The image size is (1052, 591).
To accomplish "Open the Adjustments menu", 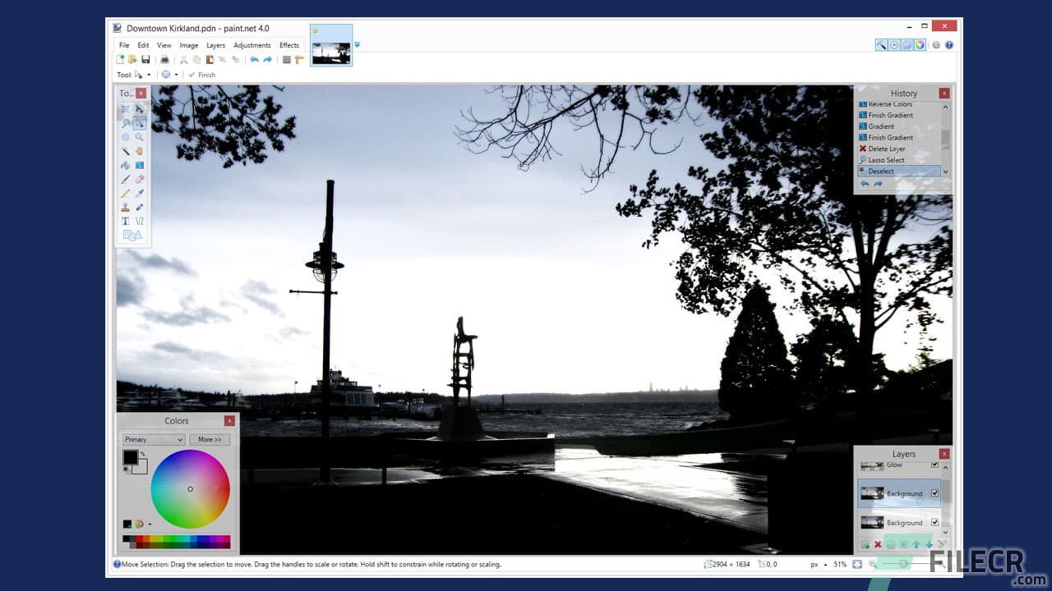I will click(x=252, y=45).
